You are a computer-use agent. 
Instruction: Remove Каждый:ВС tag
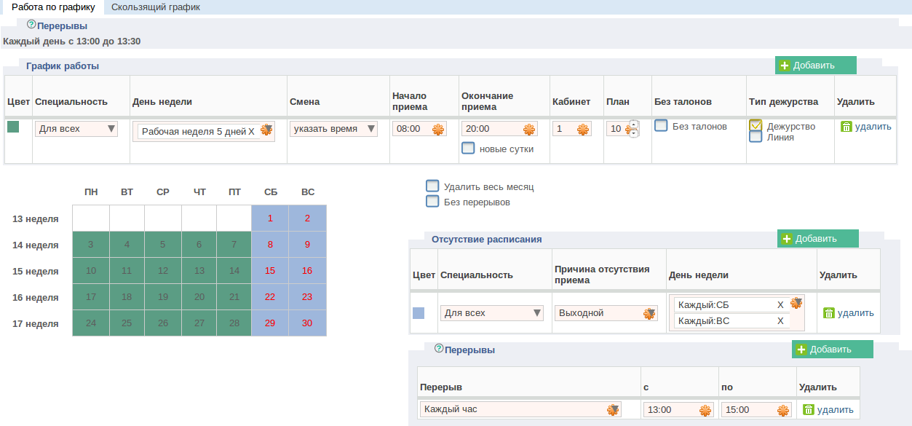tap(780, 321)
